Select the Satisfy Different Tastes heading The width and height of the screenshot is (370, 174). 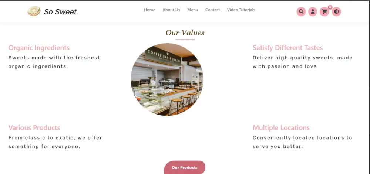(x=287, y=48)
